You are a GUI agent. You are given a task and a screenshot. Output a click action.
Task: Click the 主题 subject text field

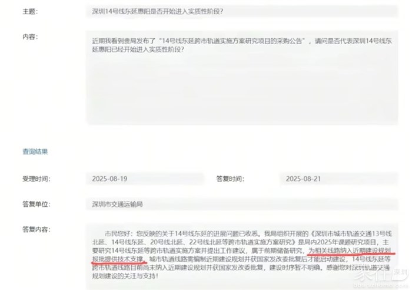click(242, 12)
